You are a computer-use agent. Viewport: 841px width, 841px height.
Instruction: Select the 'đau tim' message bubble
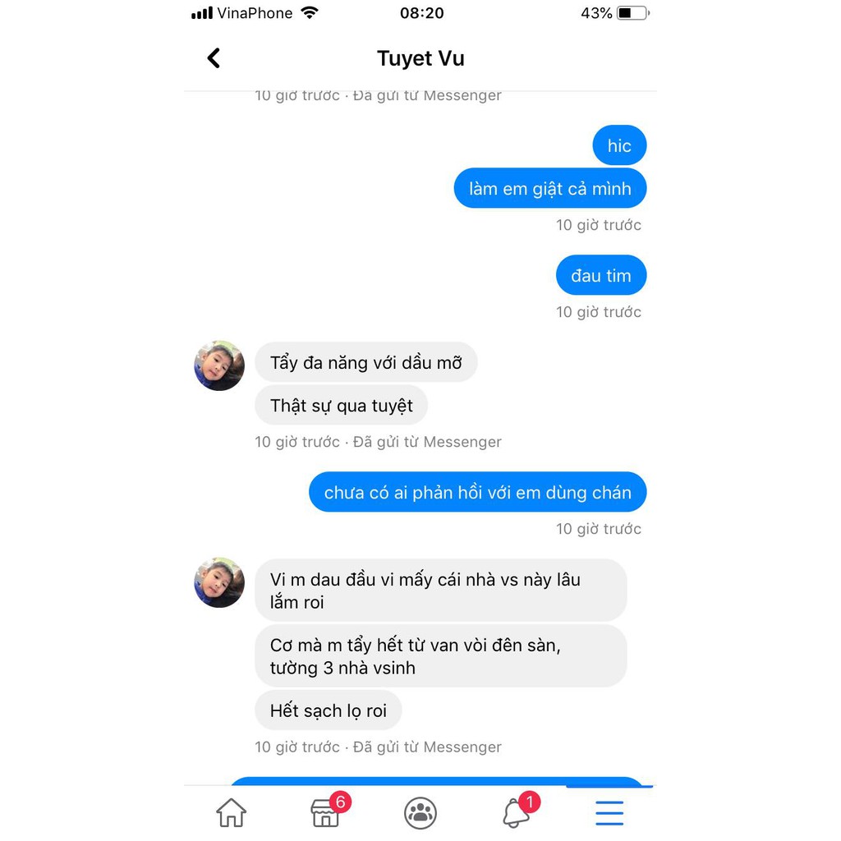(x=601, y=275)
